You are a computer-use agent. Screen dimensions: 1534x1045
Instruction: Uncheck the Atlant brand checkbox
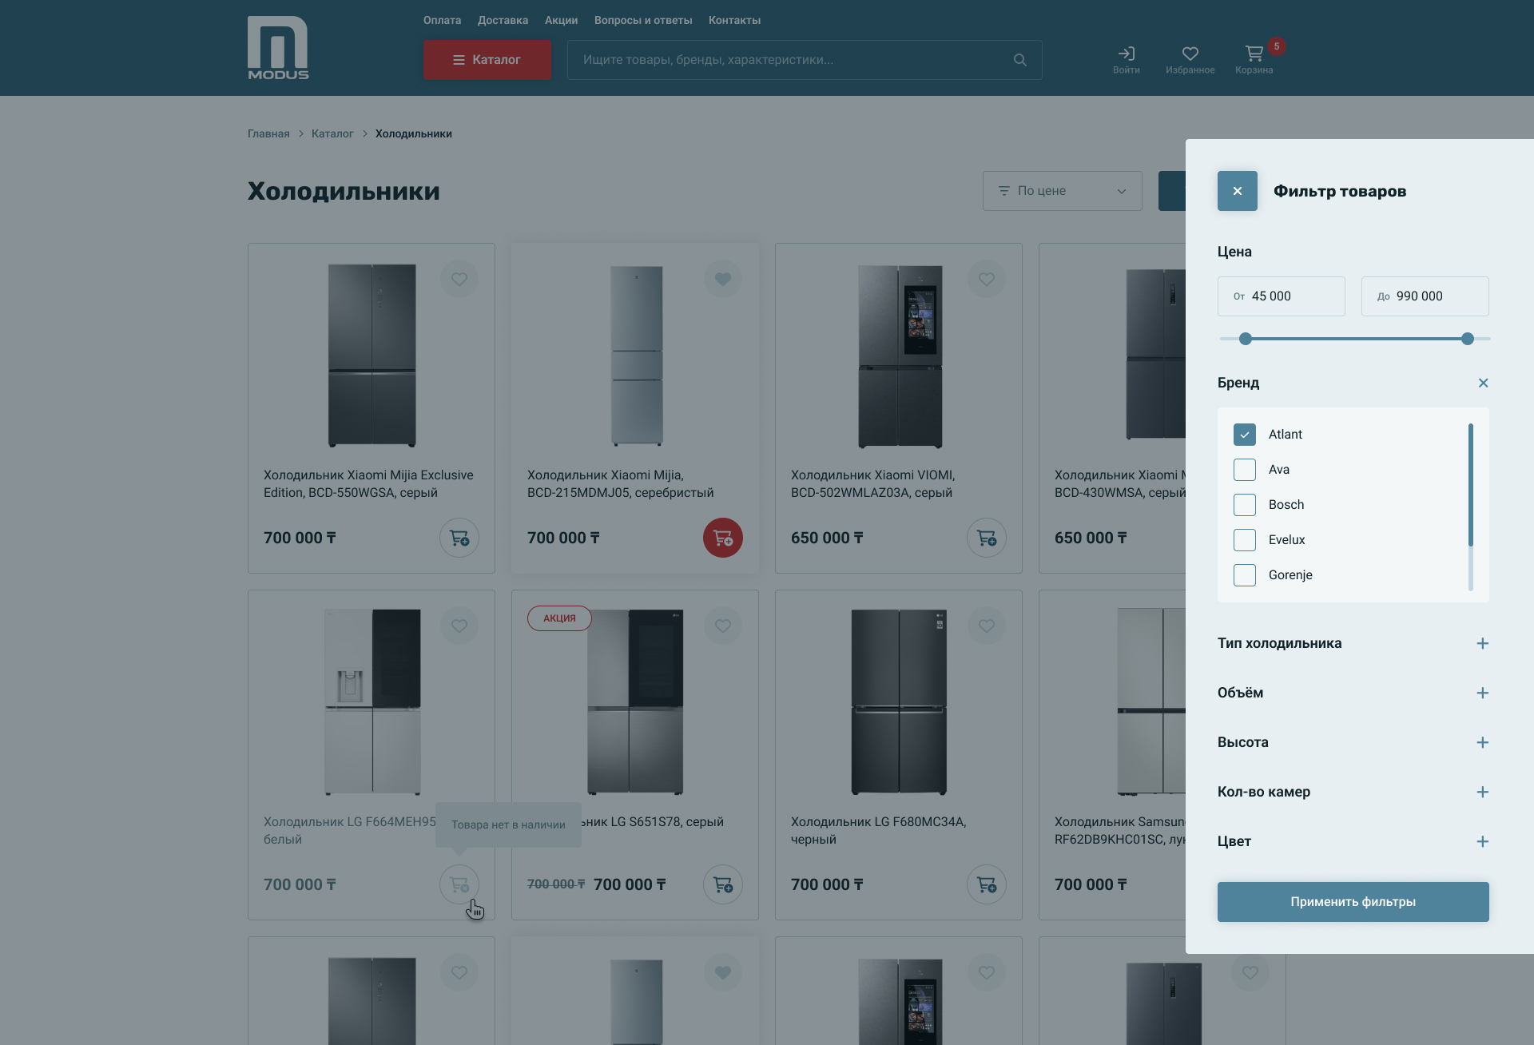[x=1244, y=435]
